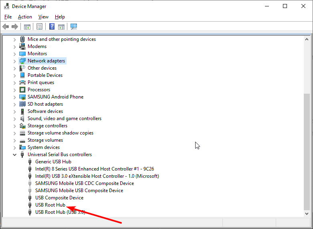Click the vertical scrollbar thumb
Screen dimensions: 313x229
click(307, 152)
